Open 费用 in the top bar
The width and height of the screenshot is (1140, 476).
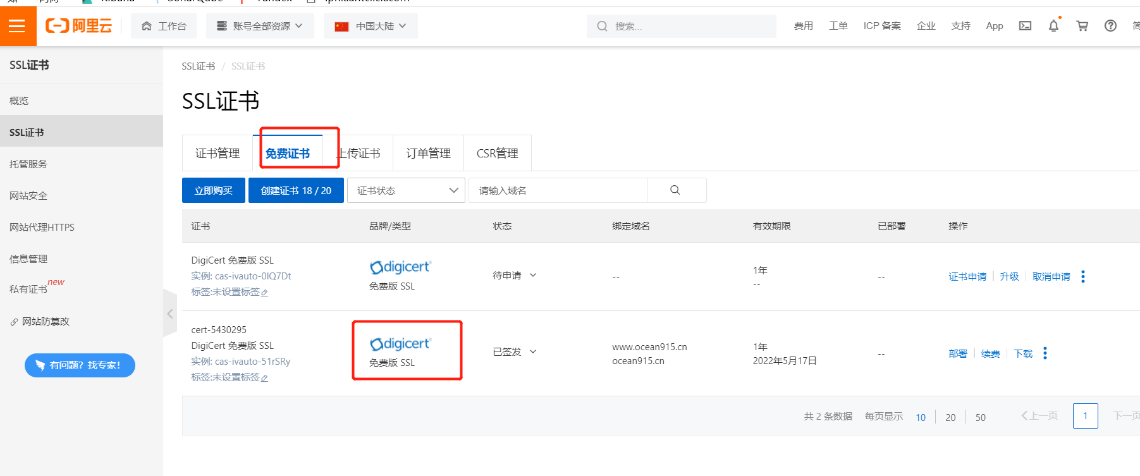coord(804,26)
